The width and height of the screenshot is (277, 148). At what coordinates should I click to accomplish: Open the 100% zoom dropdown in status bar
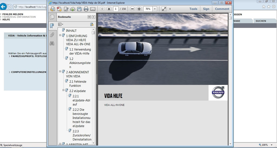click(x=272, y=145)
